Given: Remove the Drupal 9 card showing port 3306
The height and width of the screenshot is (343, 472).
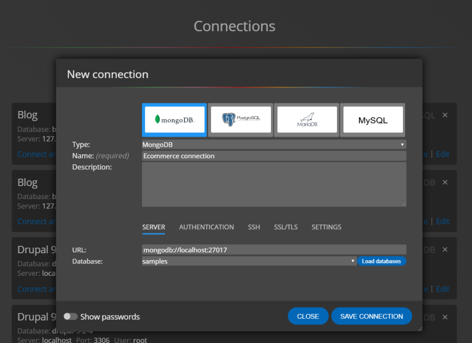Looking at the screenshot, I should click(445, 317).
